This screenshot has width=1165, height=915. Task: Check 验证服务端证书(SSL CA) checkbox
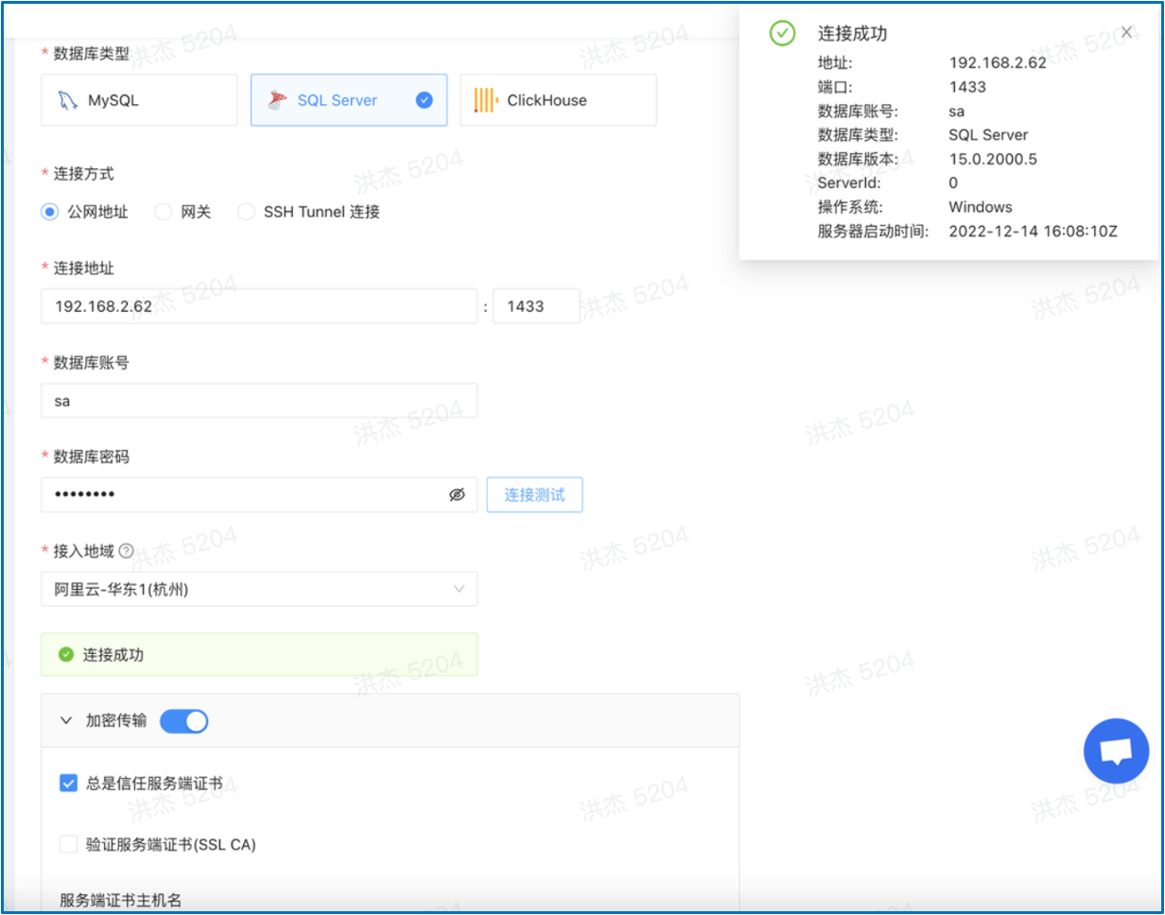(x=68, y=844)
